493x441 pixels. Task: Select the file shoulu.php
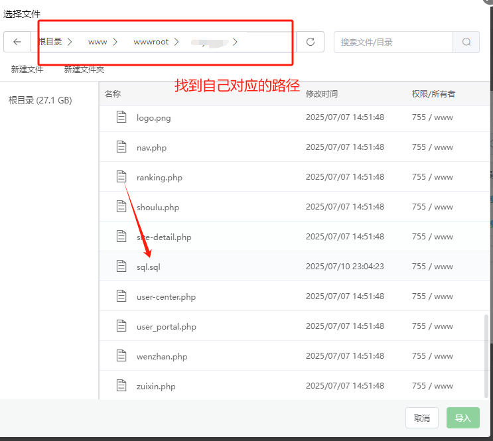pyautogui.click(x=158, y=207)
